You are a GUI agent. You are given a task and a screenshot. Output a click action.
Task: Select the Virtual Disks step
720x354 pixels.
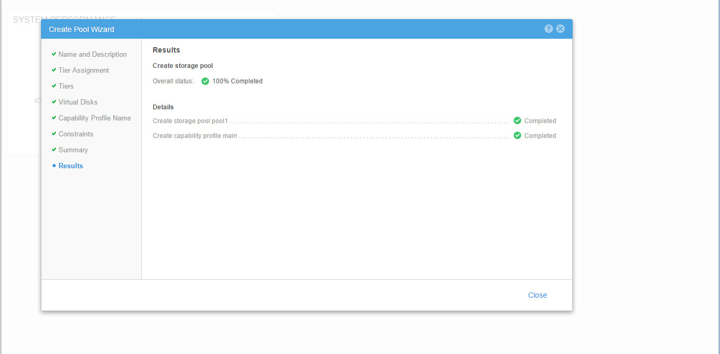[78, 102]
